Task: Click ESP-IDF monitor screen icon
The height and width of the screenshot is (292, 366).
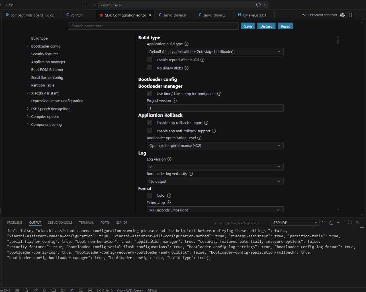Action: coord(54,290)
